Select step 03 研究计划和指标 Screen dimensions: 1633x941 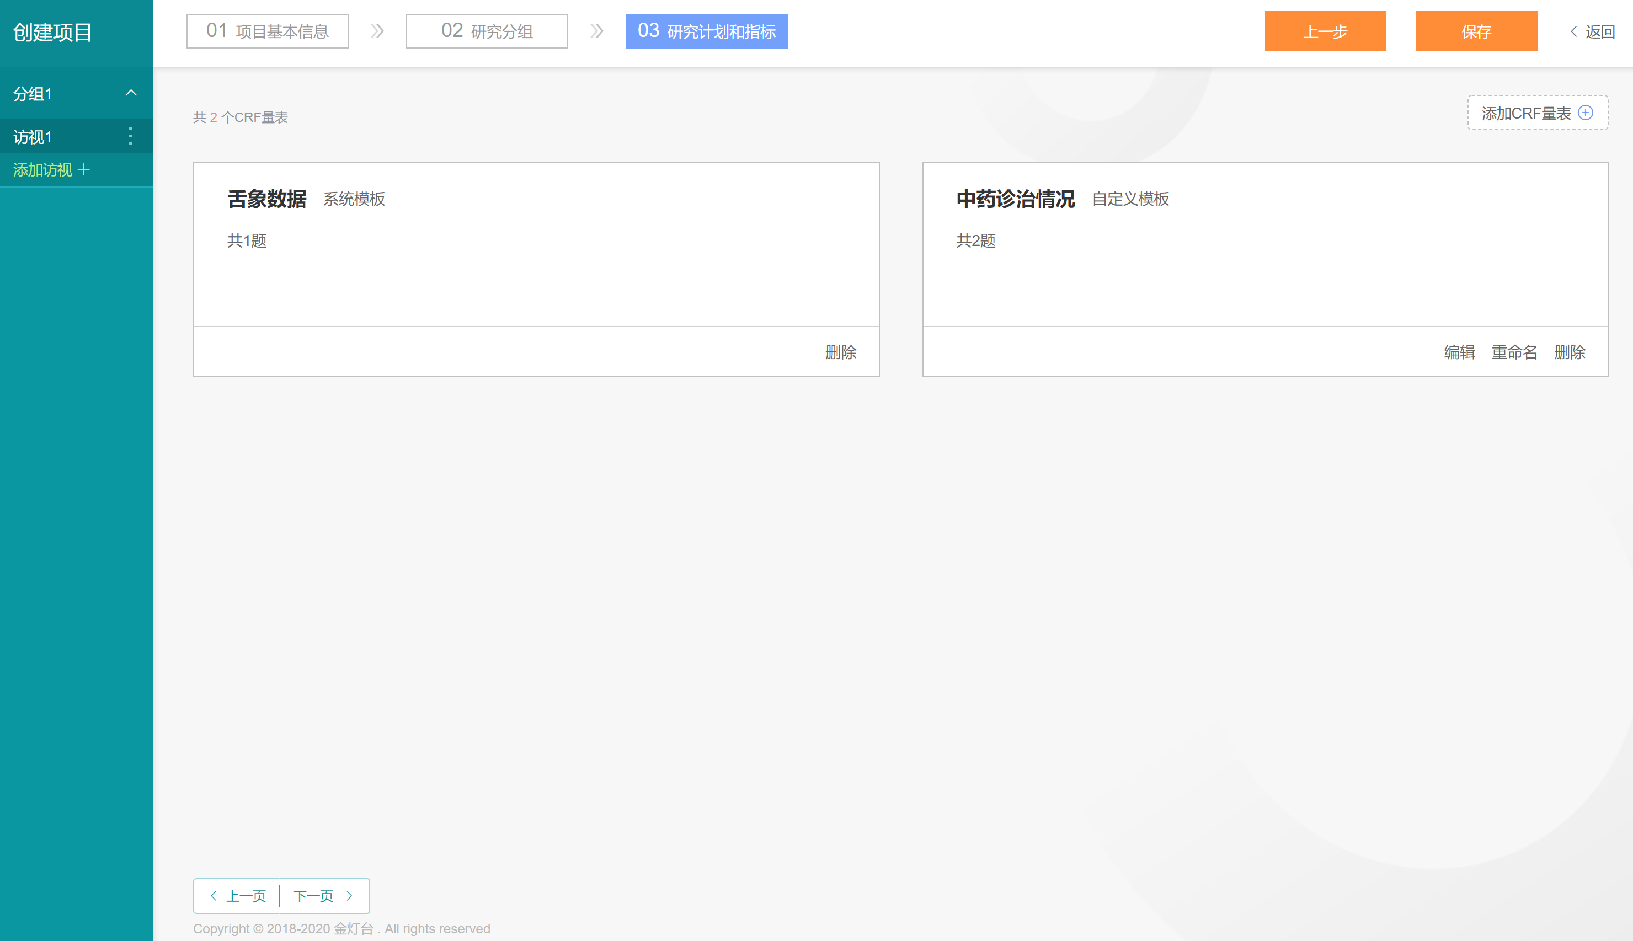coord(706,31)
